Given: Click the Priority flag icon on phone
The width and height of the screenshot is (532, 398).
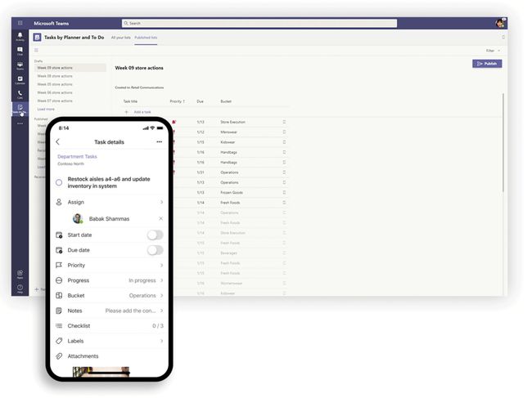Looking at the screenshot, I should [x=59, y=266].
